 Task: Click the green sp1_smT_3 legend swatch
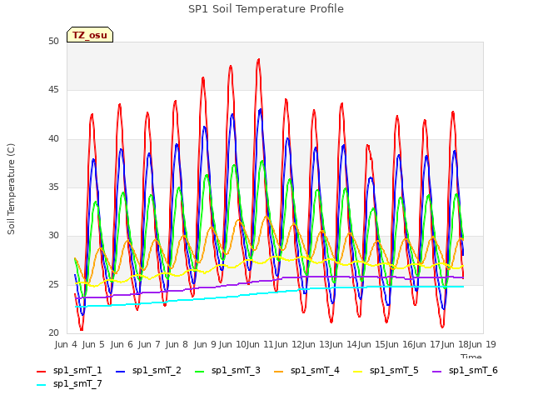click(x=200, y=372)
